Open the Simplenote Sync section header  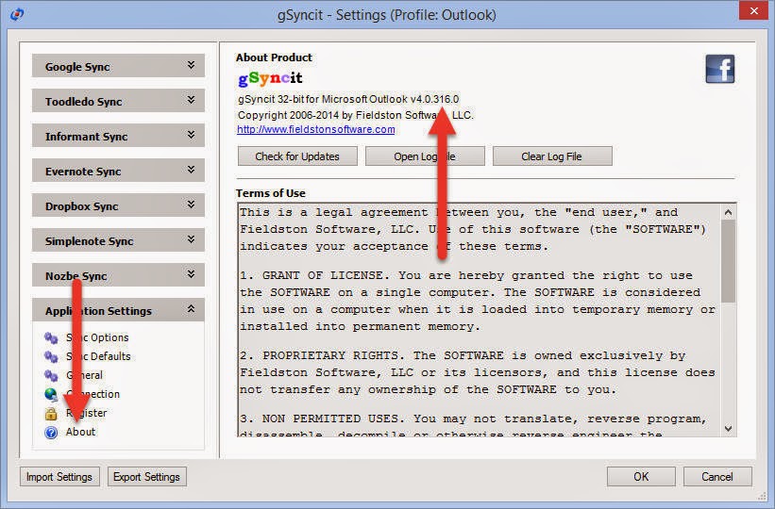118,240
